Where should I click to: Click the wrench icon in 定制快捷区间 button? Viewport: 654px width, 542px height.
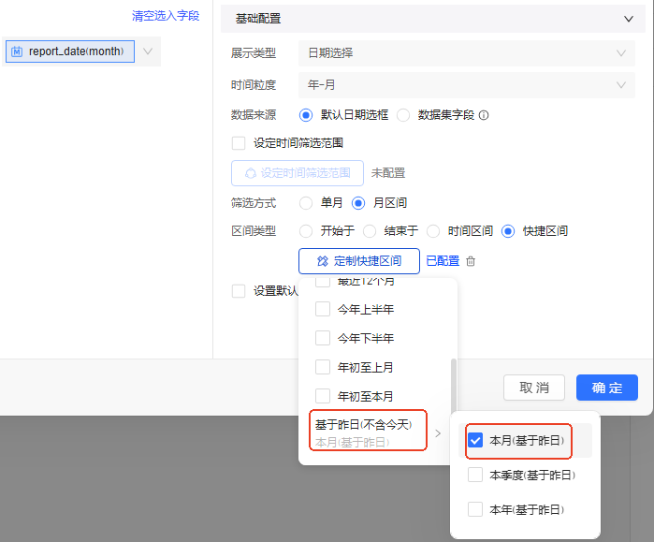click(323, 261)
